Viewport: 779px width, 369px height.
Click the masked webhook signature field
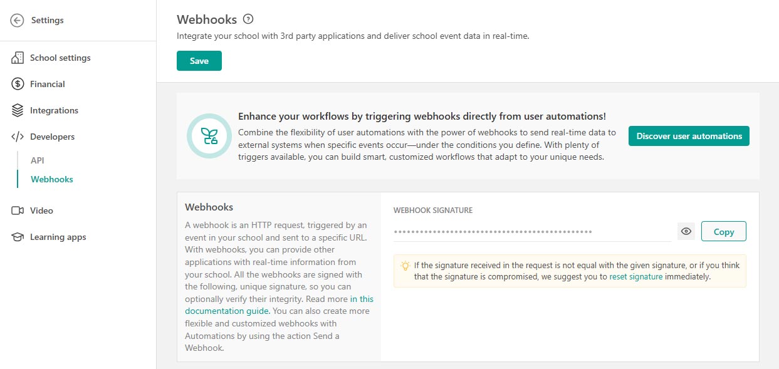531,232
